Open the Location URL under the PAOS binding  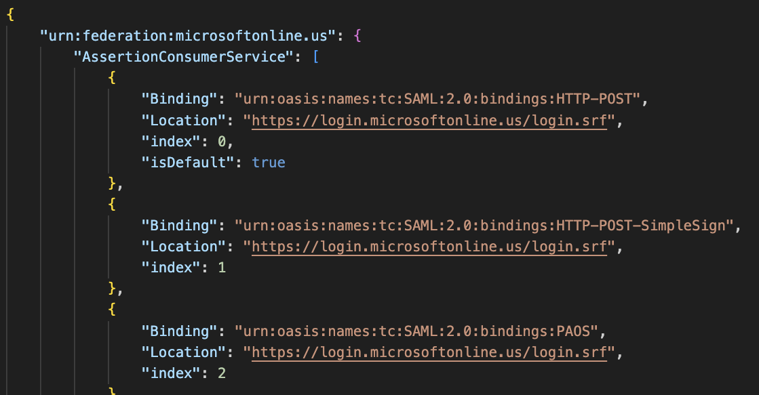(429, 352)
